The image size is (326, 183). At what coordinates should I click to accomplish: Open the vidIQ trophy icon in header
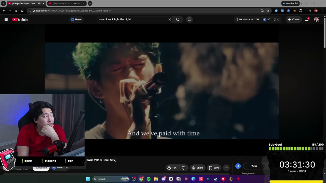pos(275,20)
